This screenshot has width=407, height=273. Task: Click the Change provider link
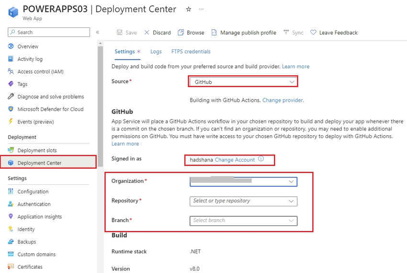[x=283, y=100]
